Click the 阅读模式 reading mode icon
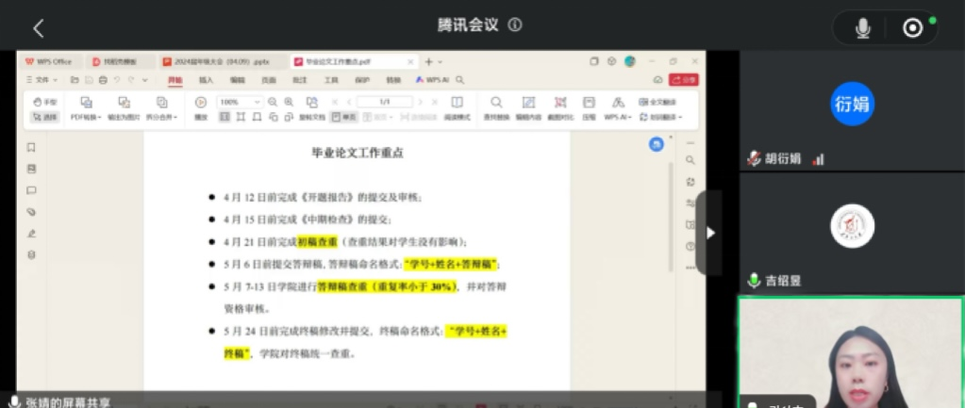This screenshot has height=408, width=965. point(457,103)
